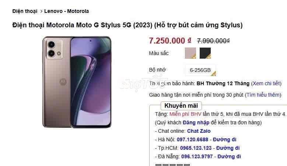The image size is (287, 166).
Task: Click the Đăng nhập login link
Action: click(x=196, y=122)
